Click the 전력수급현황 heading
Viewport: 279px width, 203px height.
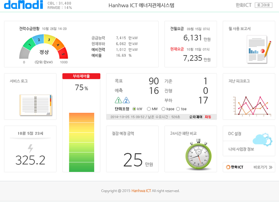pos(29,29)
